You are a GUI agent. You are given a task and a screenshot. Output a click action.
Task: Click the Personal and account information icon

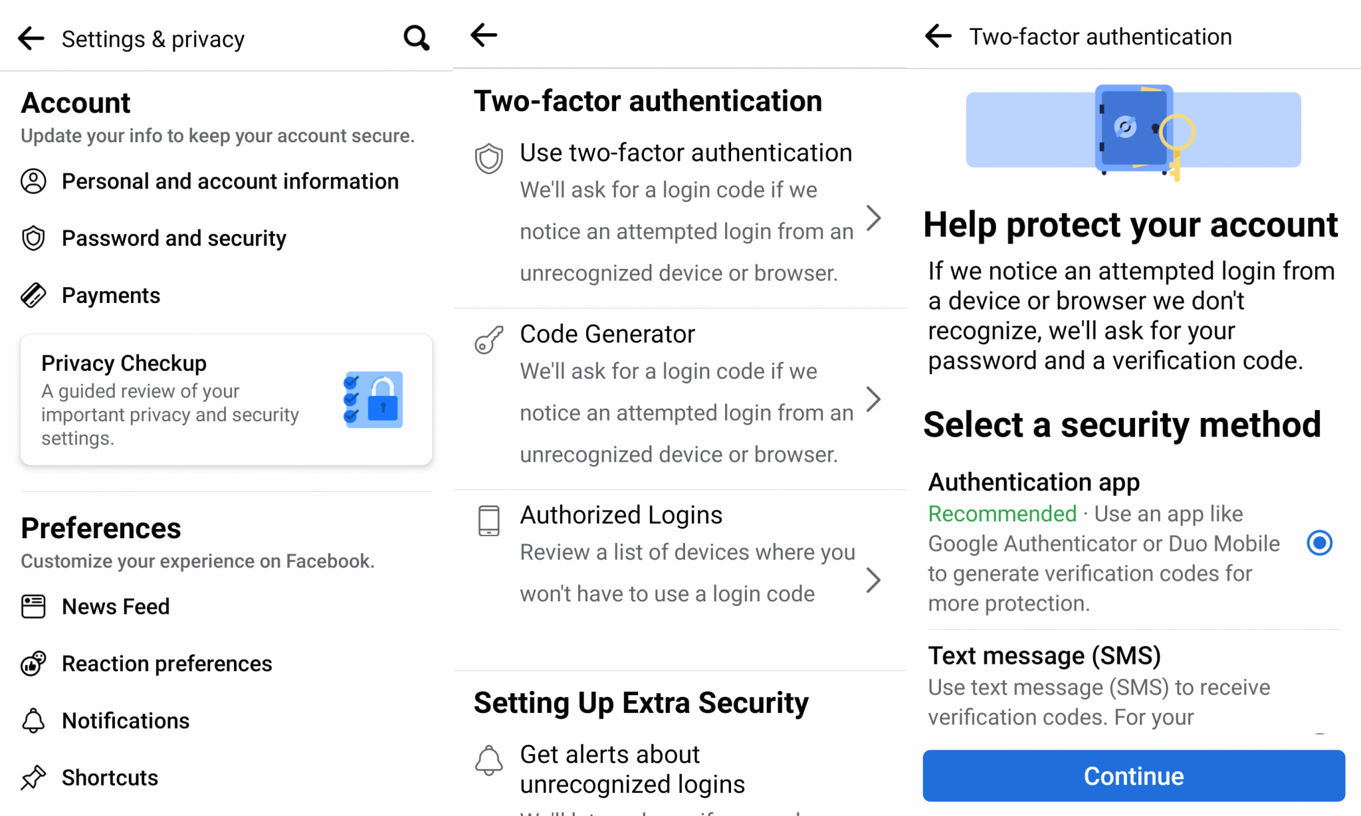[x=34, y=181]
